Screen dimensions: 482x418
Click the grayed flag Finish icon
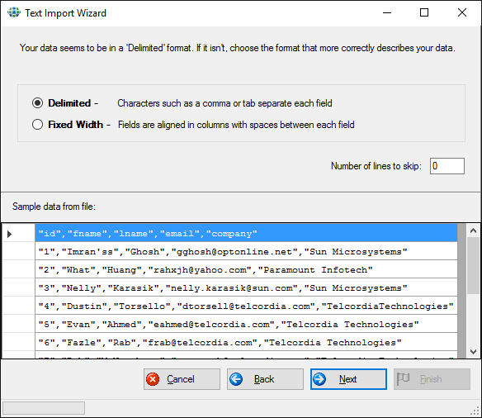pos(403,378)
